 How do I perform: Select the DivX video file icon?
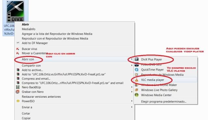pyautogui.click(x=16, y=12)
